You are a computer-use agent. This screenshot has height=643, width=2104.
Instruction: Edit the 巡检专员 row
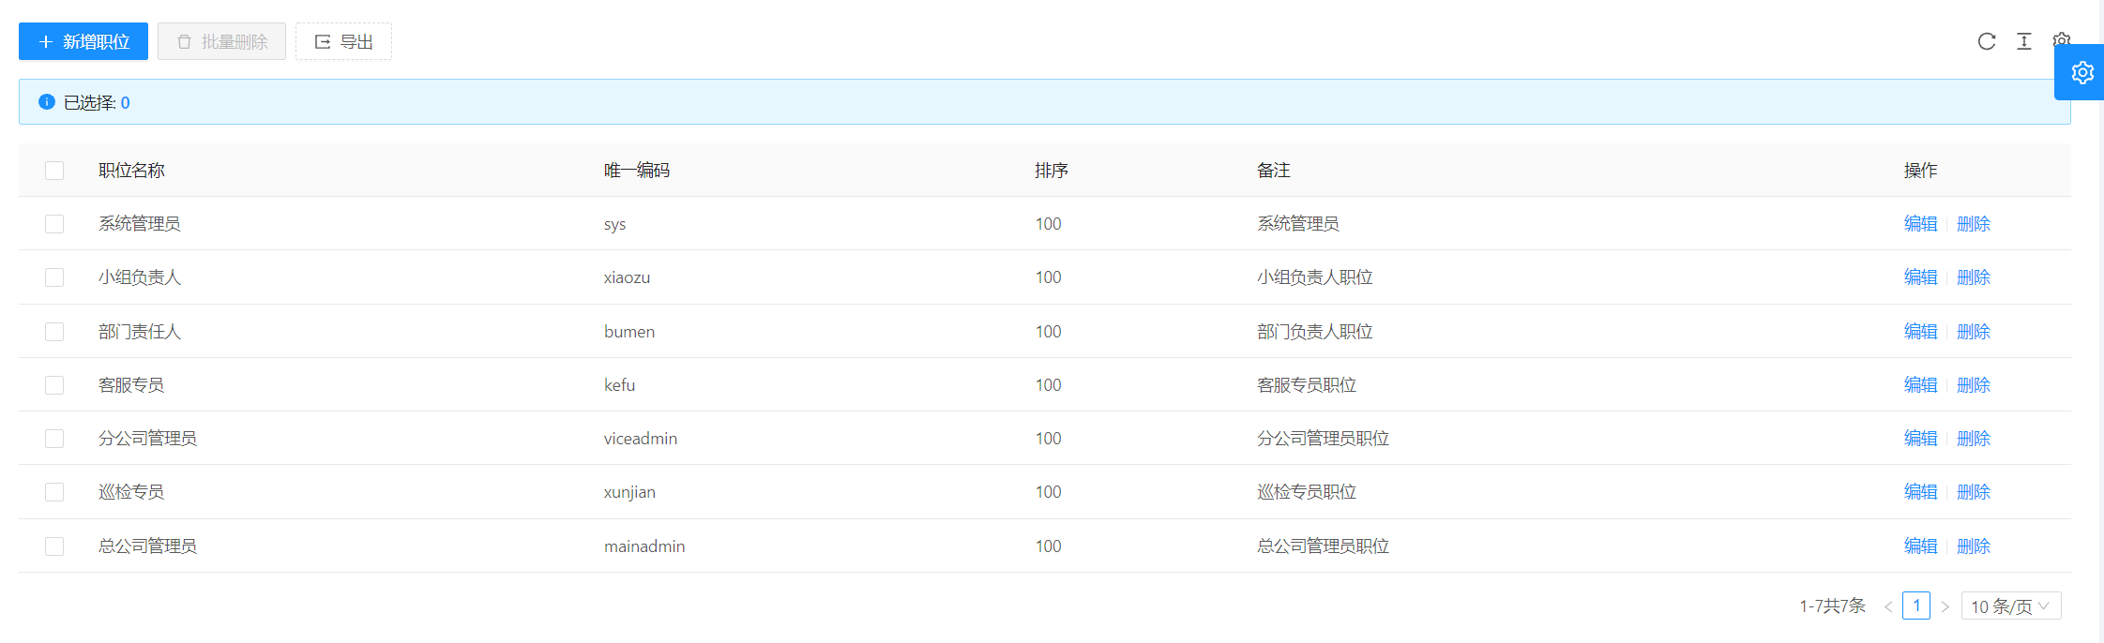pos(1920,491)
